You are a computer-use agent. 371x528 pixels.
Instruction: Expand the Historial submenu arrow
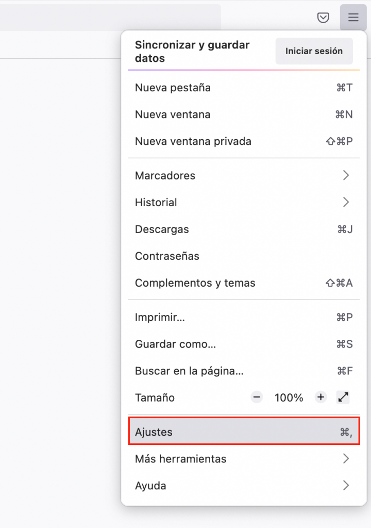click(346, 203)
